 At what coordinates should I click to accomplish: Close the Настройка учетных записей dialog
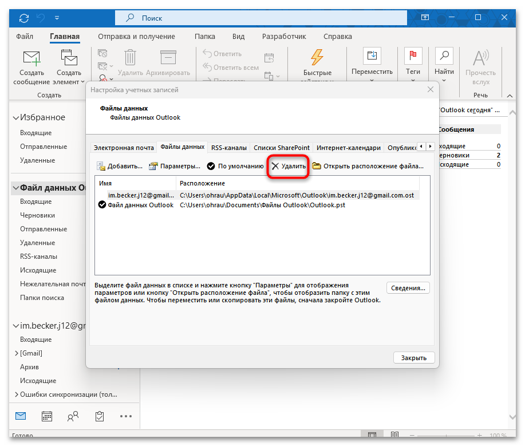click(x=430, y=89)
